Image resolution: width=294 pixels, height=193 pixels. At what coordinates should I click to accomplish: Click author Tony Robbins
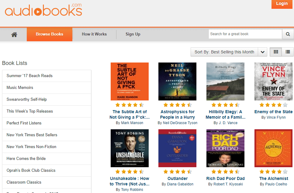[132, 190]
